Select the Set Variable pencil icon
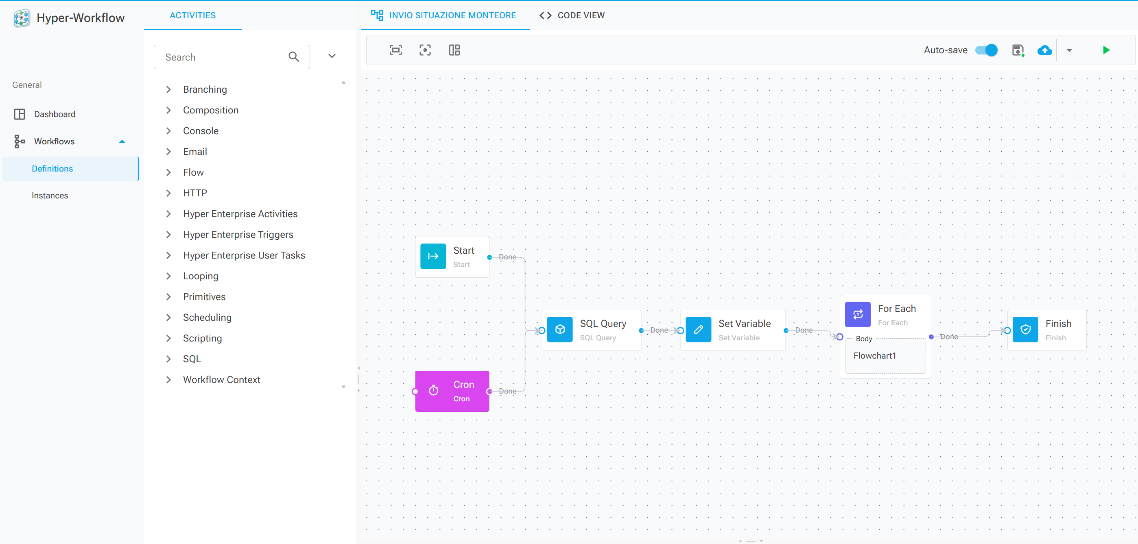This screenshot has width=1138, height=544. click(x=699, y=329)
